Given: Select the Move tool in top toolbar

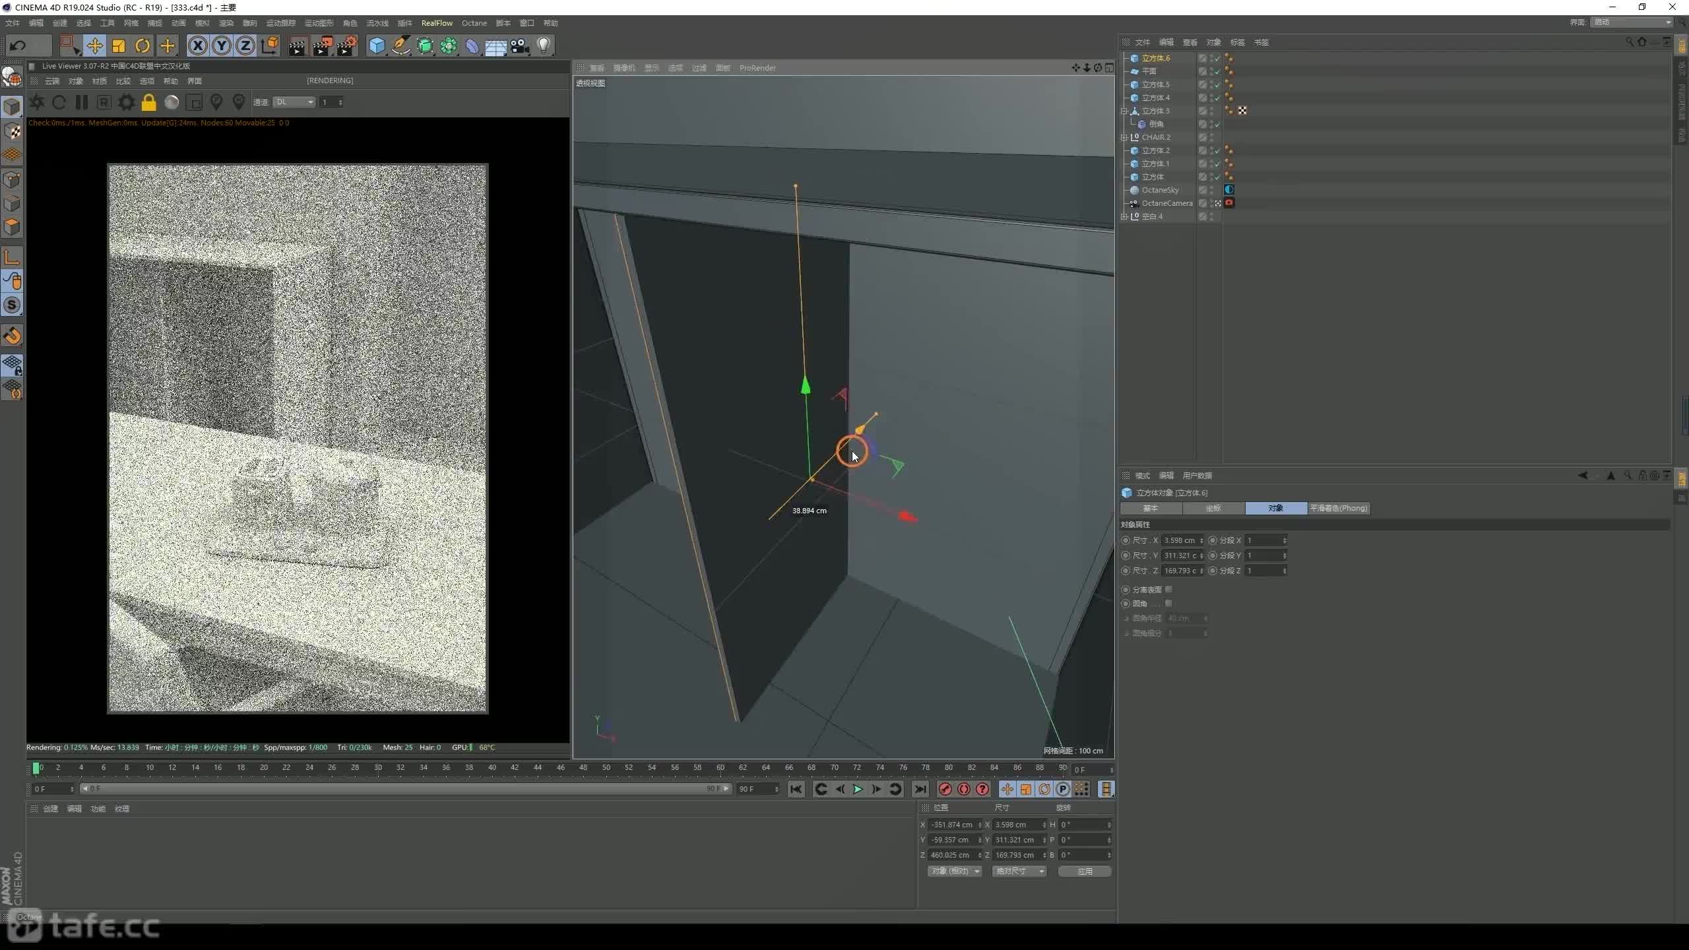Looking at the screenshot, I should [94, 46].
